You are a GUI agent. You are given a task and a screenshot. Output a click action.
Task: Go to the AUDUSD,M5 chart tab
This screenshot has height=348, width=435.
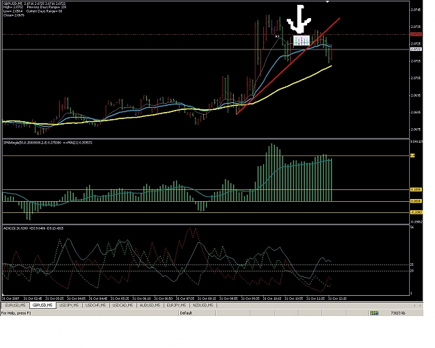click(x=150, y=306)
